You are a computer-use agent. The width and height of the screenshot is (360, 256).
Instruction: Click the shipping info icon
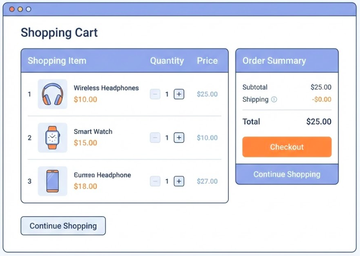(274, 100)
